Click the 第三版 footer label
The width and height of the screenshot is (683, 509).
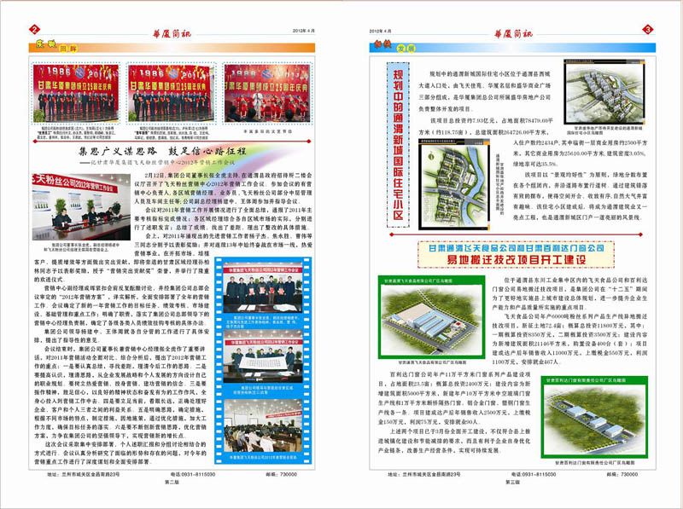[x=513, y=483]
